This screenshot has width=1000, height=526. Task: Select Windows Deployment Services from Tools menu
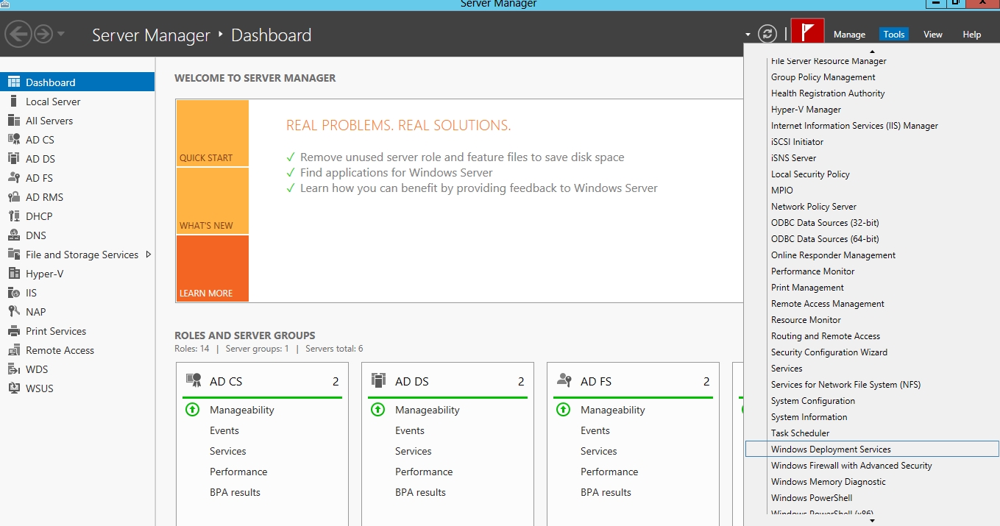tap(831, 449)
